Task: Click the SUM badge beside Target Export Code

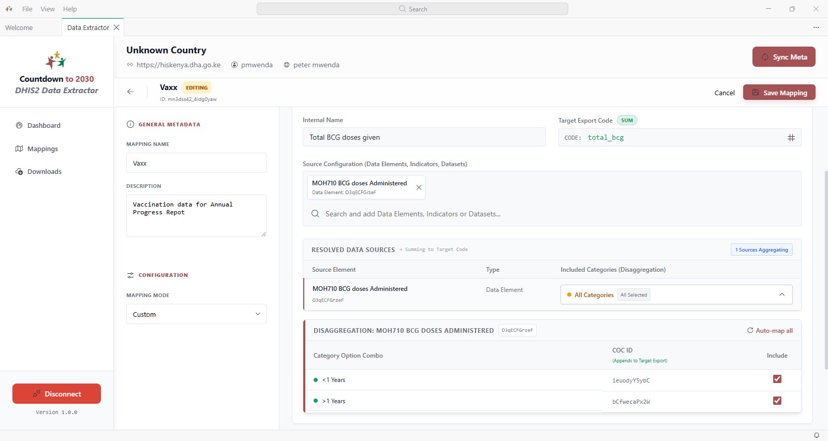Action: click(x=627, y=120)
